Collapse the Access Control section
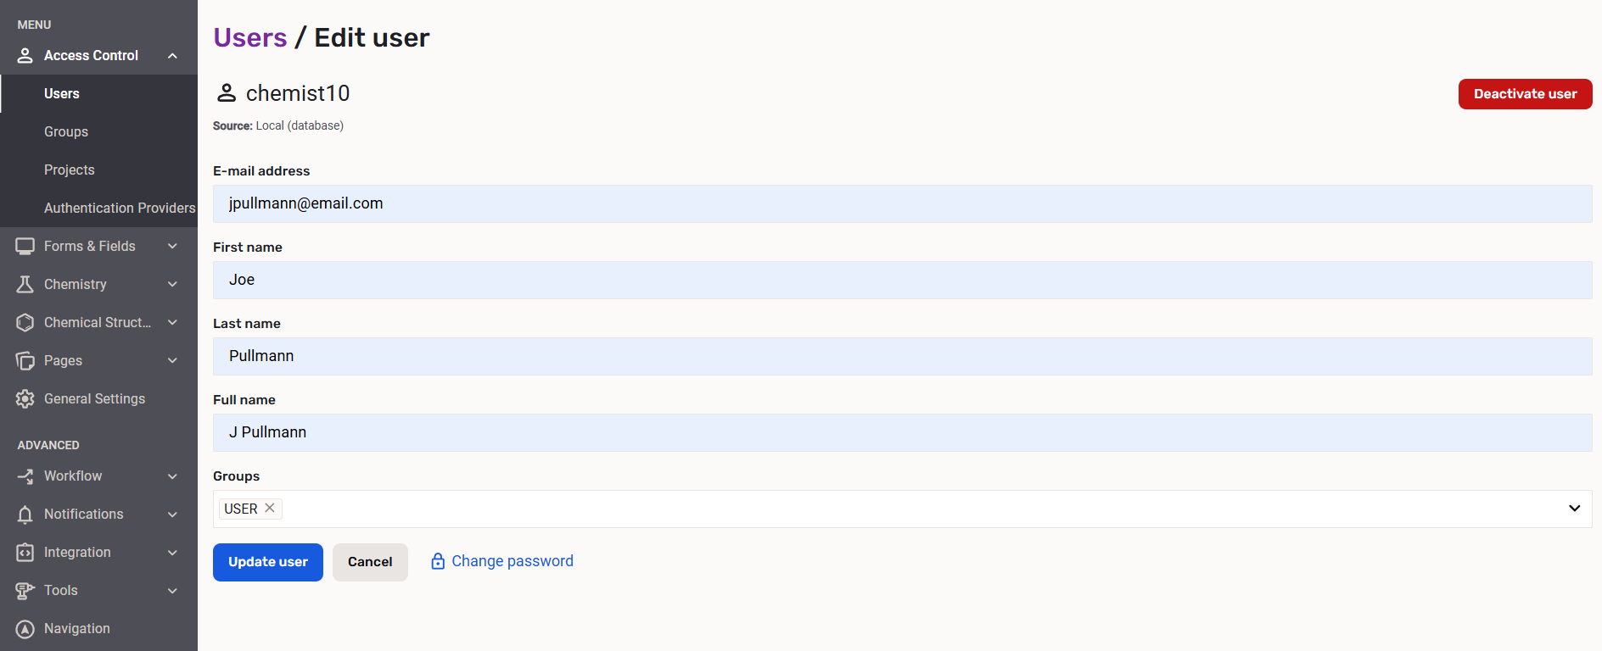The height and width of the screenshot is (651, 1602). [172, 55]
